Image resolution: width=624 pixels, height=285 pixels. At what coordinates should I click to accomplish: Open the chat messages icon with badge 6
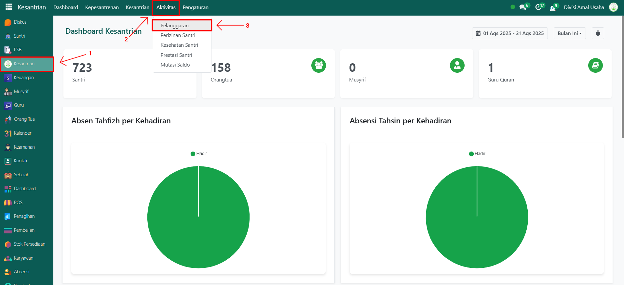pos(523,7)
